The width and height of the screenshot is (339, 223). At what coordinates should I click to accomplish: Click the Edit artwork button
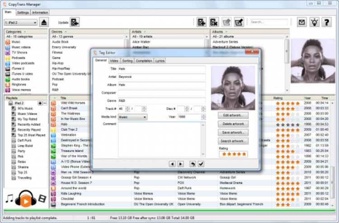pyautogui.click(x=233, y=115)
